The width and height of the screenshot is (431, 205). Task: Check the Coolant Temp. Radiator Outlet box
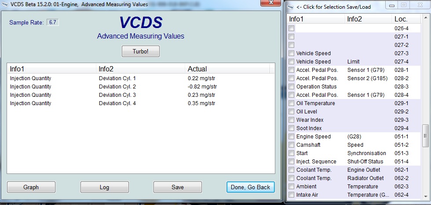[x=291, y=178]
